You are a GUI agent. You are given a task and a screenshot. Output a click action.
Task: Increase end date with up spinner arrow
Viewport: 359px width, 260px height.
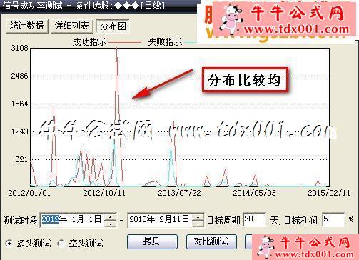click(x=198, y=217)
